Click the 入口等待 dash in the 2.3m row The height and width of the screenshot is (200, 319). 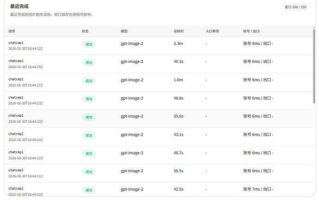206,44
